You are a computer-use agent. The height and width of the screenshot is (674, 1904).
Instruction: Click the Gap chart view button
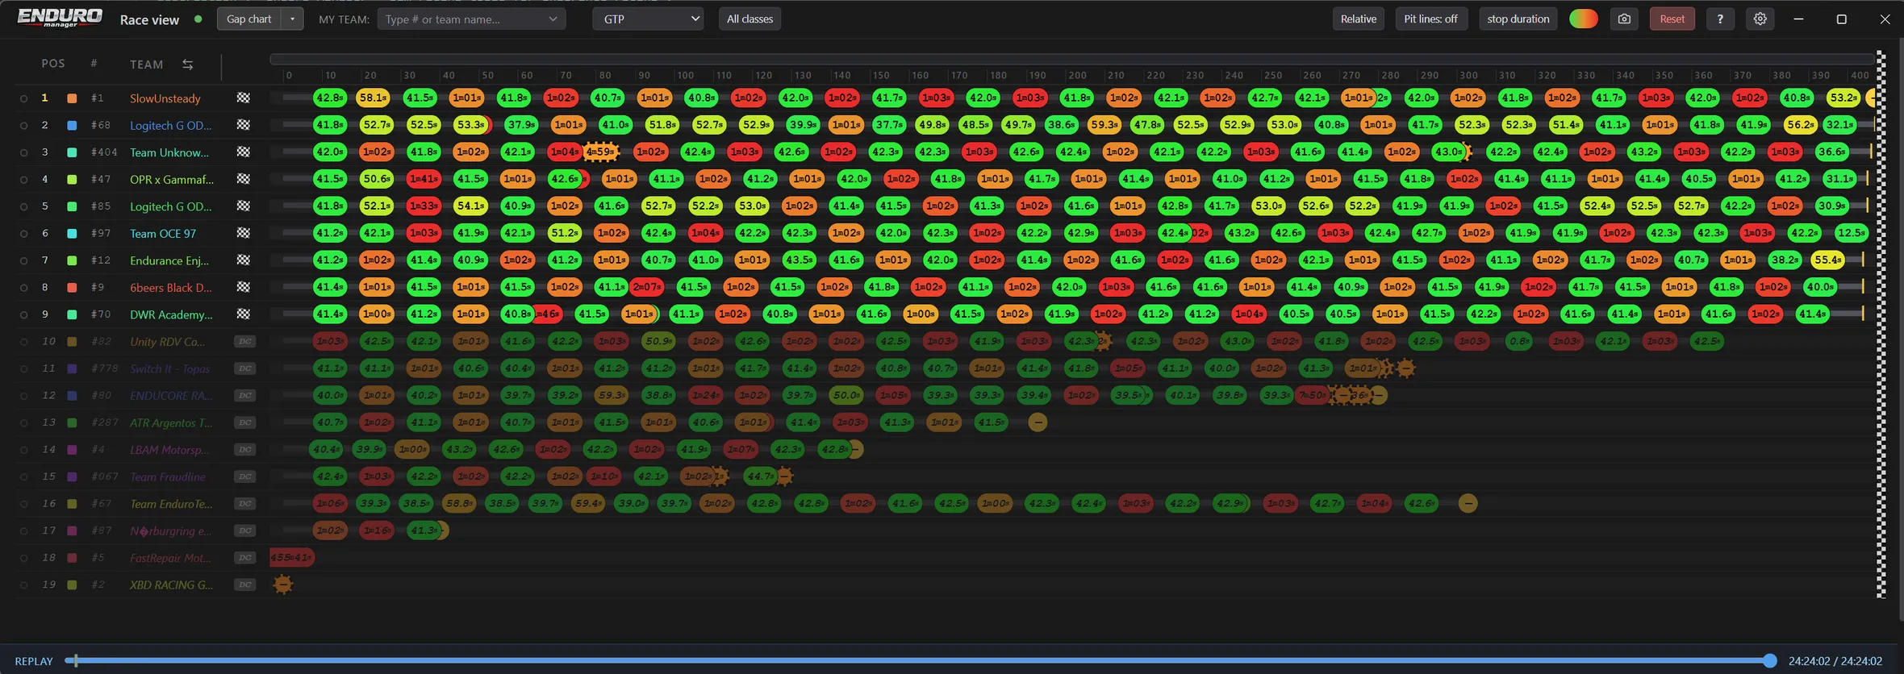click(x=248, y=19)
